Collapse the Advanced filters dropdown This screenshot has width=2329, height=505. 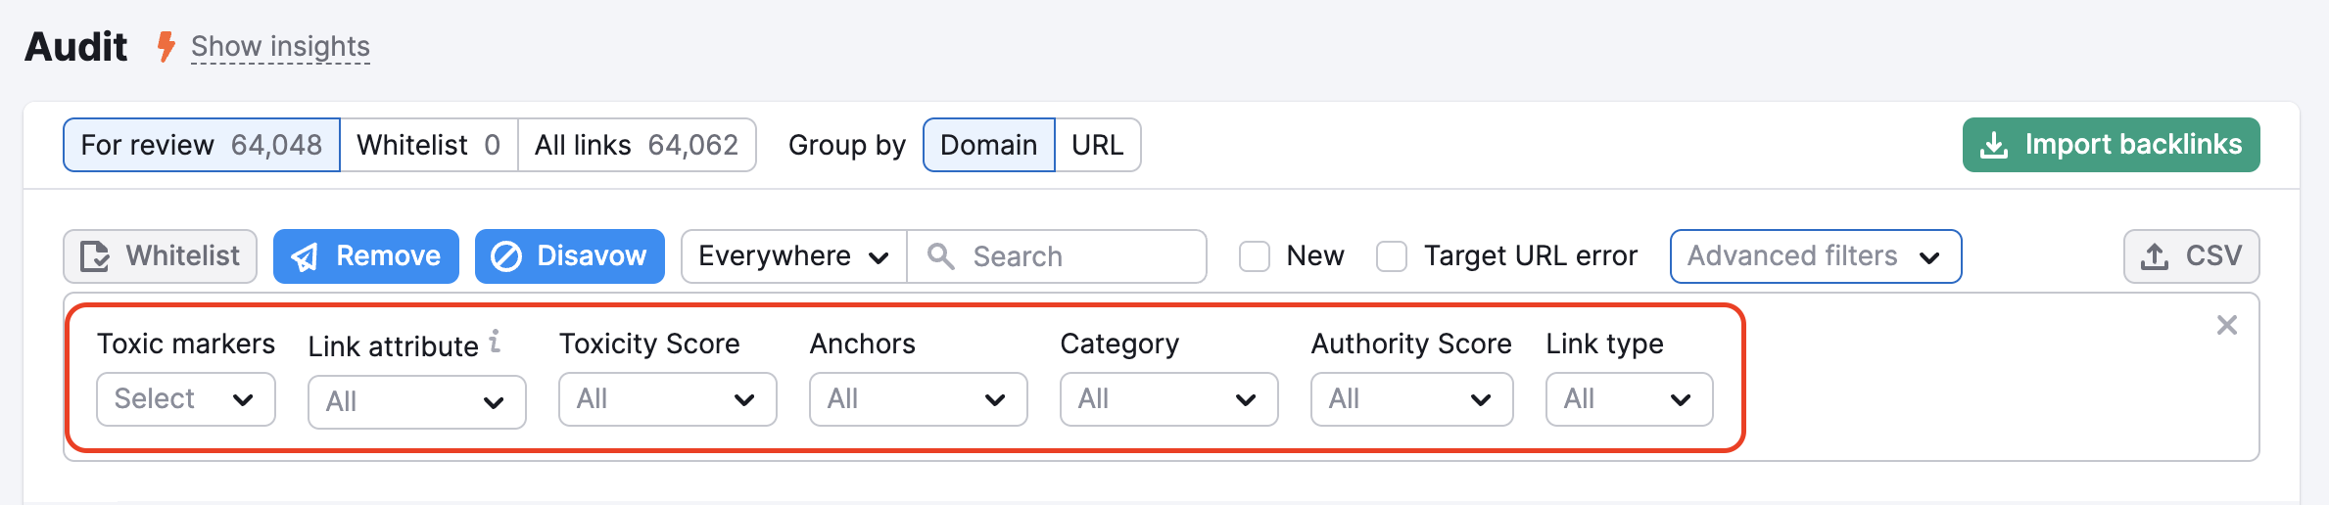(x=1815, y=256)
